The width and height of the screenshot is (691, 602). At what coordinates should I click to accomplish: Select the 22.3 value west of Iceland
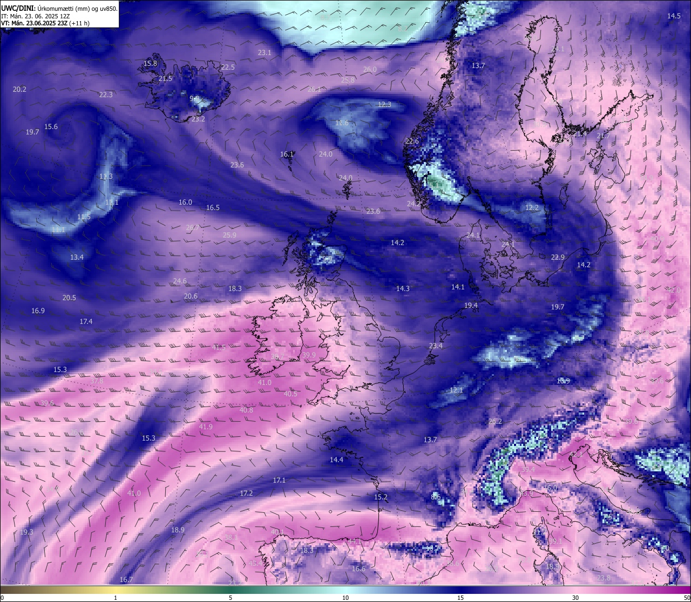[x=106, y=95]
